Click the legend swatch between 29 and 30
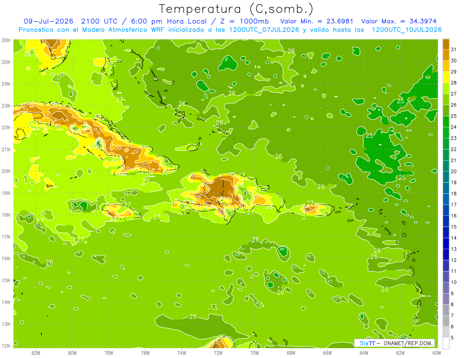This screenshot has height=358, width=464. point(446,66)
